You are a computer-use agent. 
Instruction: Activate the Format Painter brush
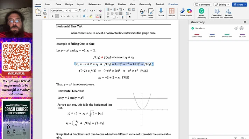pos(45,17)
